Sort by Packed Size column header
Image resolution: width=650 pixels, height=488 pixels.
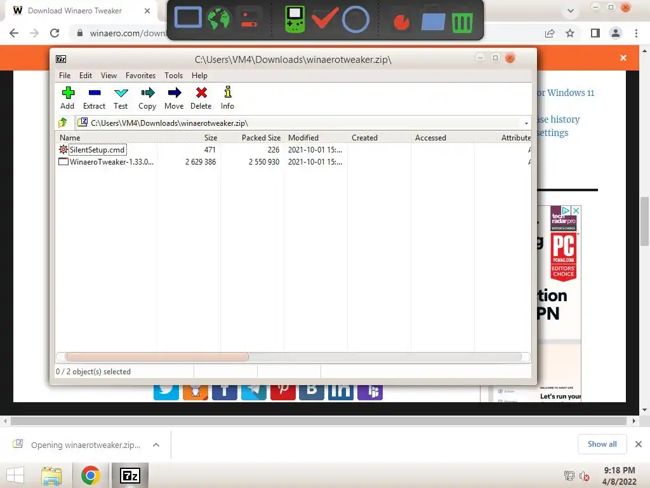click(x=252, y=137)
